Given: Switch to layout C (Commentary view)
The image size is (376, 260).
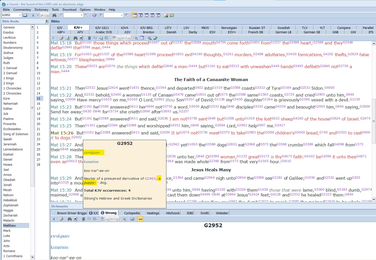Looking at the screenshot, I should point(146,15).
